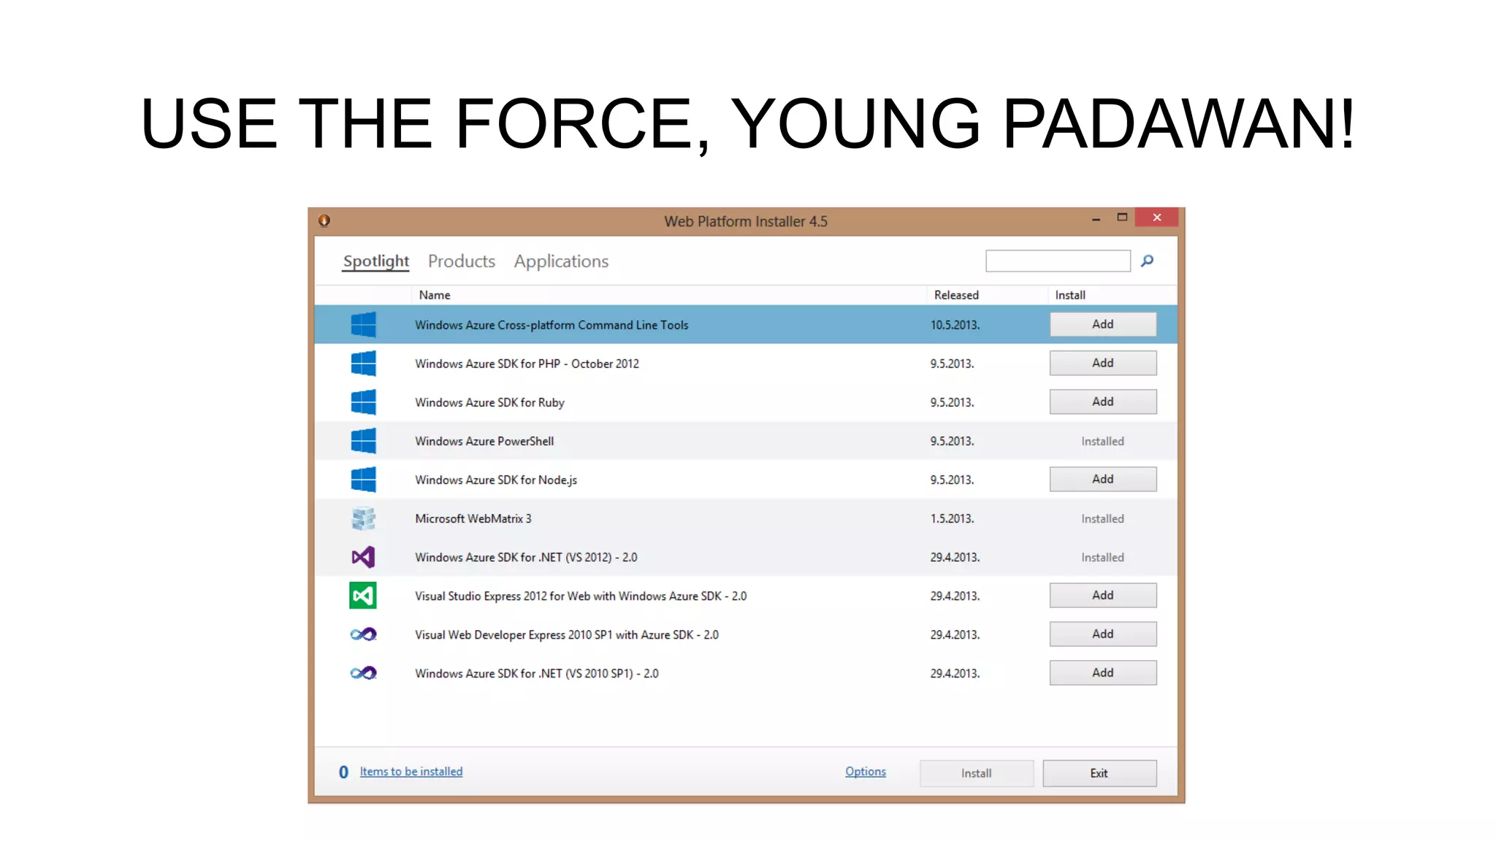Add Visual Web Developer Express 2010 SP1
This screenshot has width=1496, height=841.
(x=1103, y=634)
